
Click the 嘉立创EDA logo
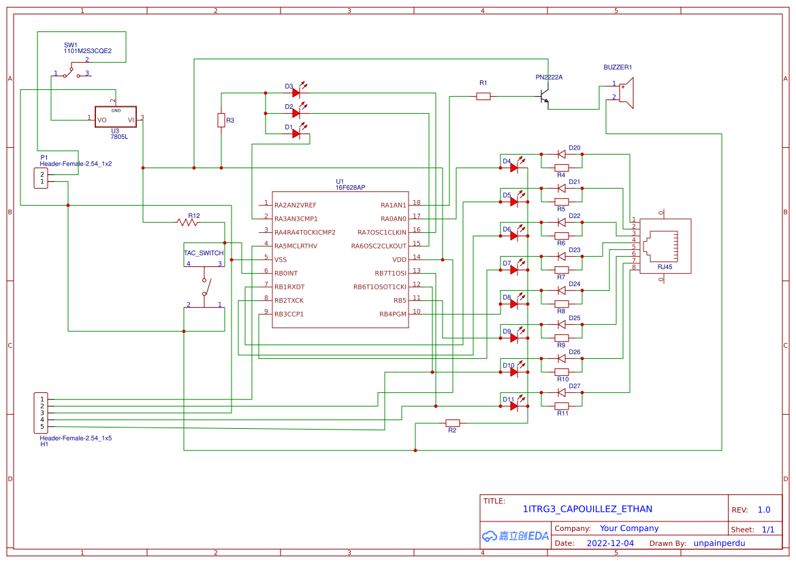[513, 536]
